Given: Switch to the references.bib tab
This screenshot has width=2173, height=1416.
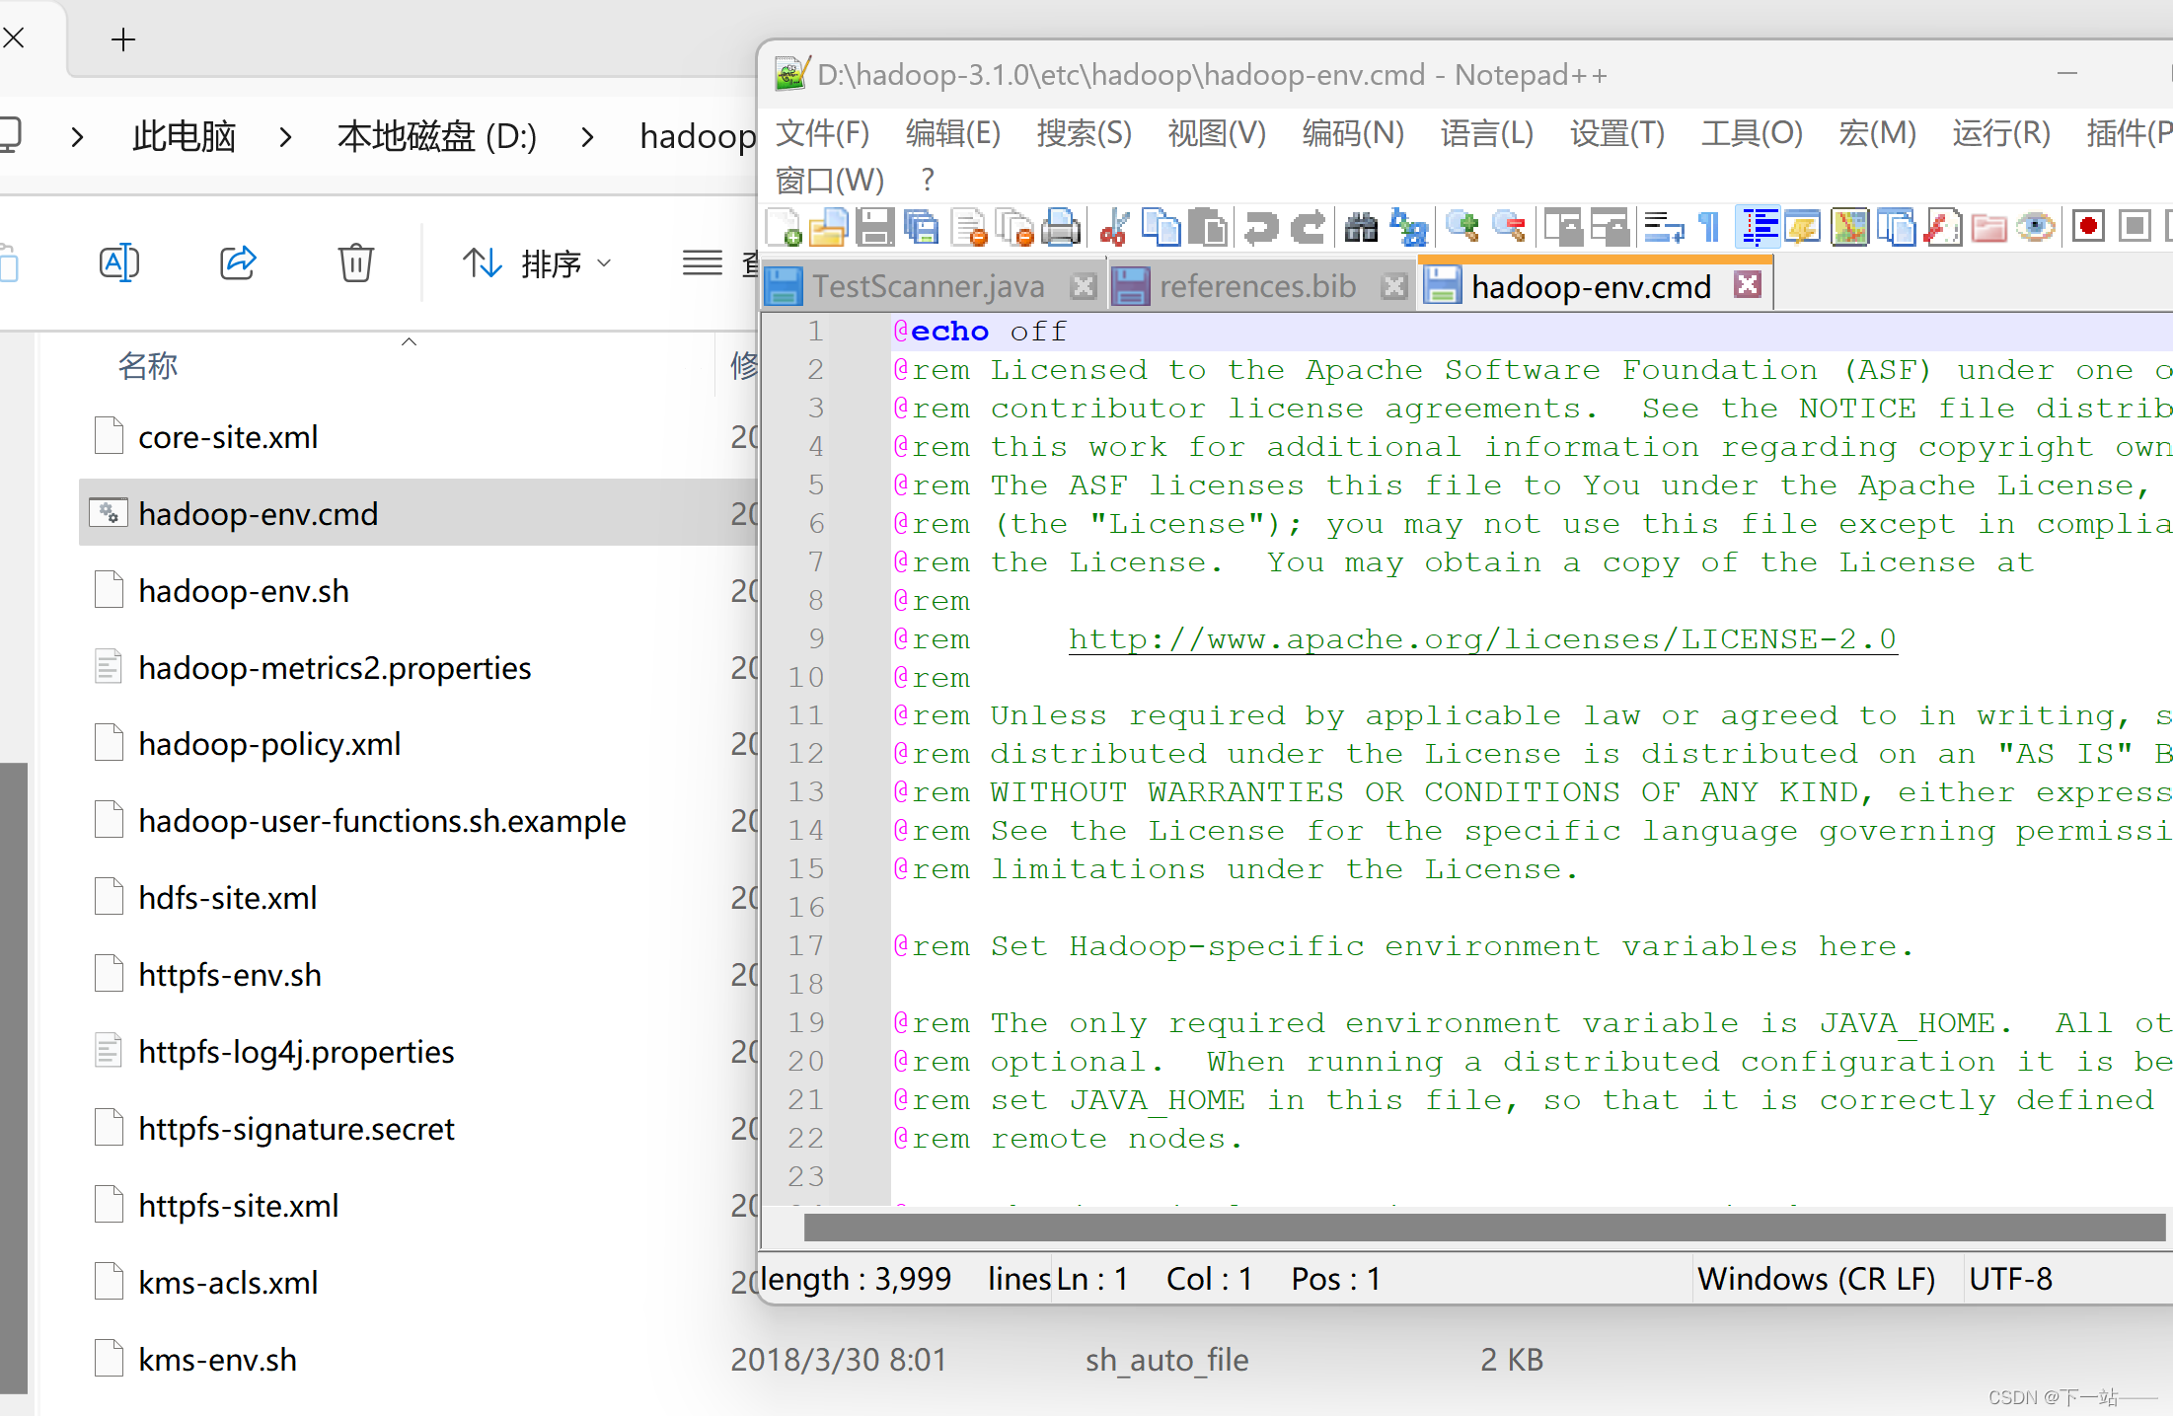Looking at the screenshot, I should pyautogui.click(x=1256, y=286).
